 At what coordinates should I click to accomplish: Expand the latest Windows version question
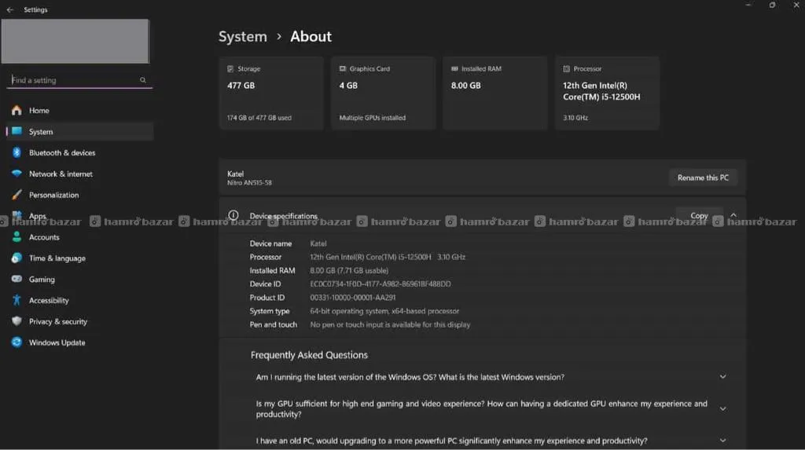click(722, 377)
